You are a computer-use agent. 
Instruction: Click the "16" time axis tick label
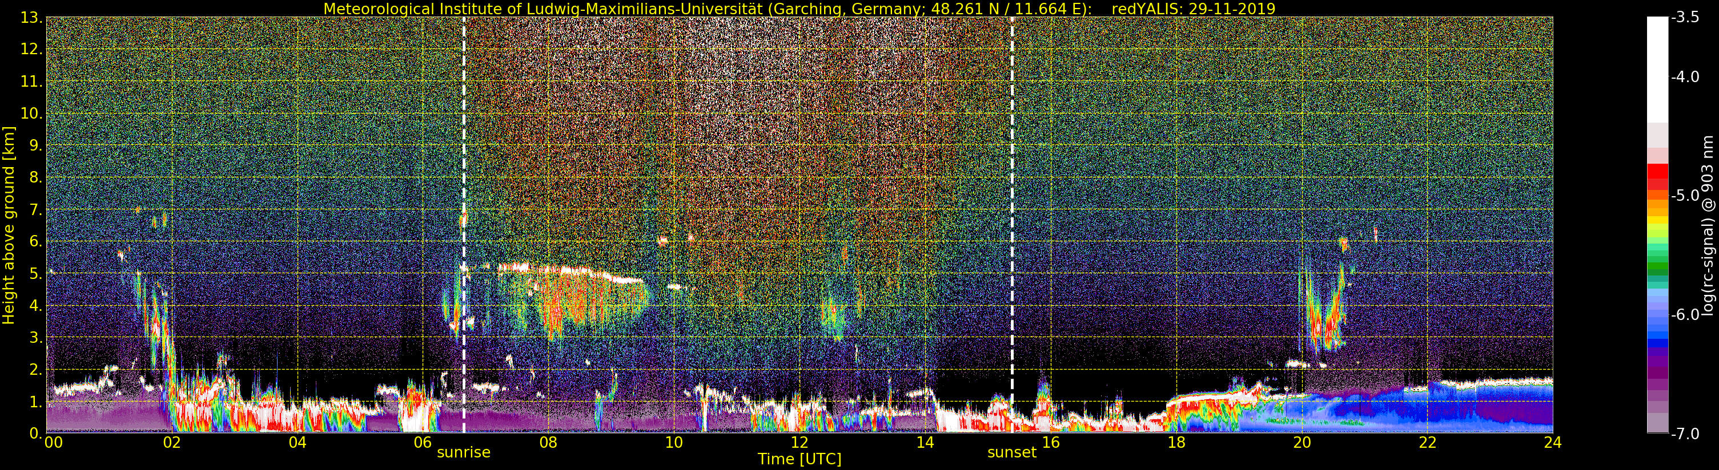1051,443
